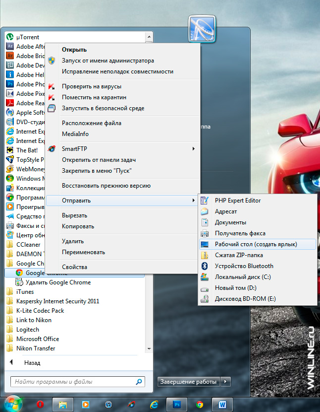
Task: Click the Adobe Photoshop icon in program list
Action: tap(10, 84)
